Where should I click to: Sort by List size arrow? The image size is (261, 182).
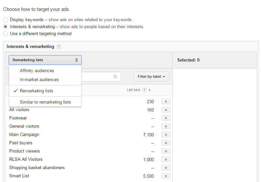150,90
